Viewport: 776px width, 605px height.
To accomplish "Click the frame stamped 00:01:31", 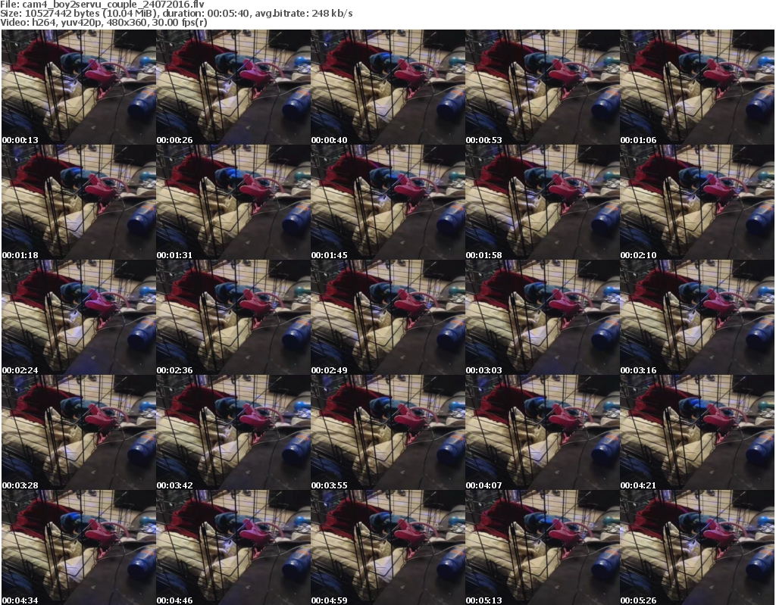I will click(x=233, y=202).
